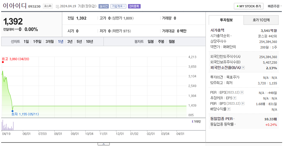Viewport: 283px width, 146px height.
Task: Click the 코스피 market badge
Action: pos(48,6)
